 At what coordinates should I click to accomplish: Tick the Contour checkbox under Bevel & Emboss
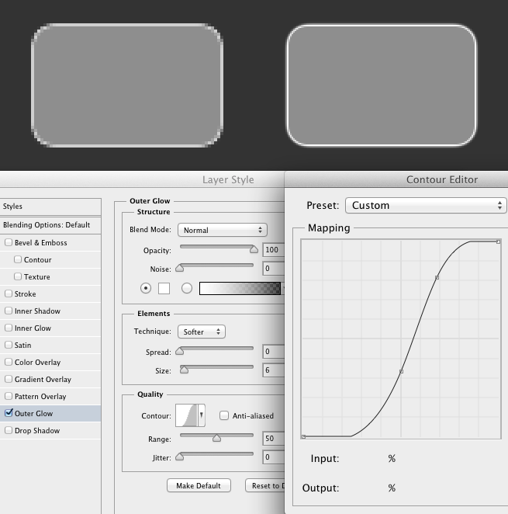click(18, 259)
